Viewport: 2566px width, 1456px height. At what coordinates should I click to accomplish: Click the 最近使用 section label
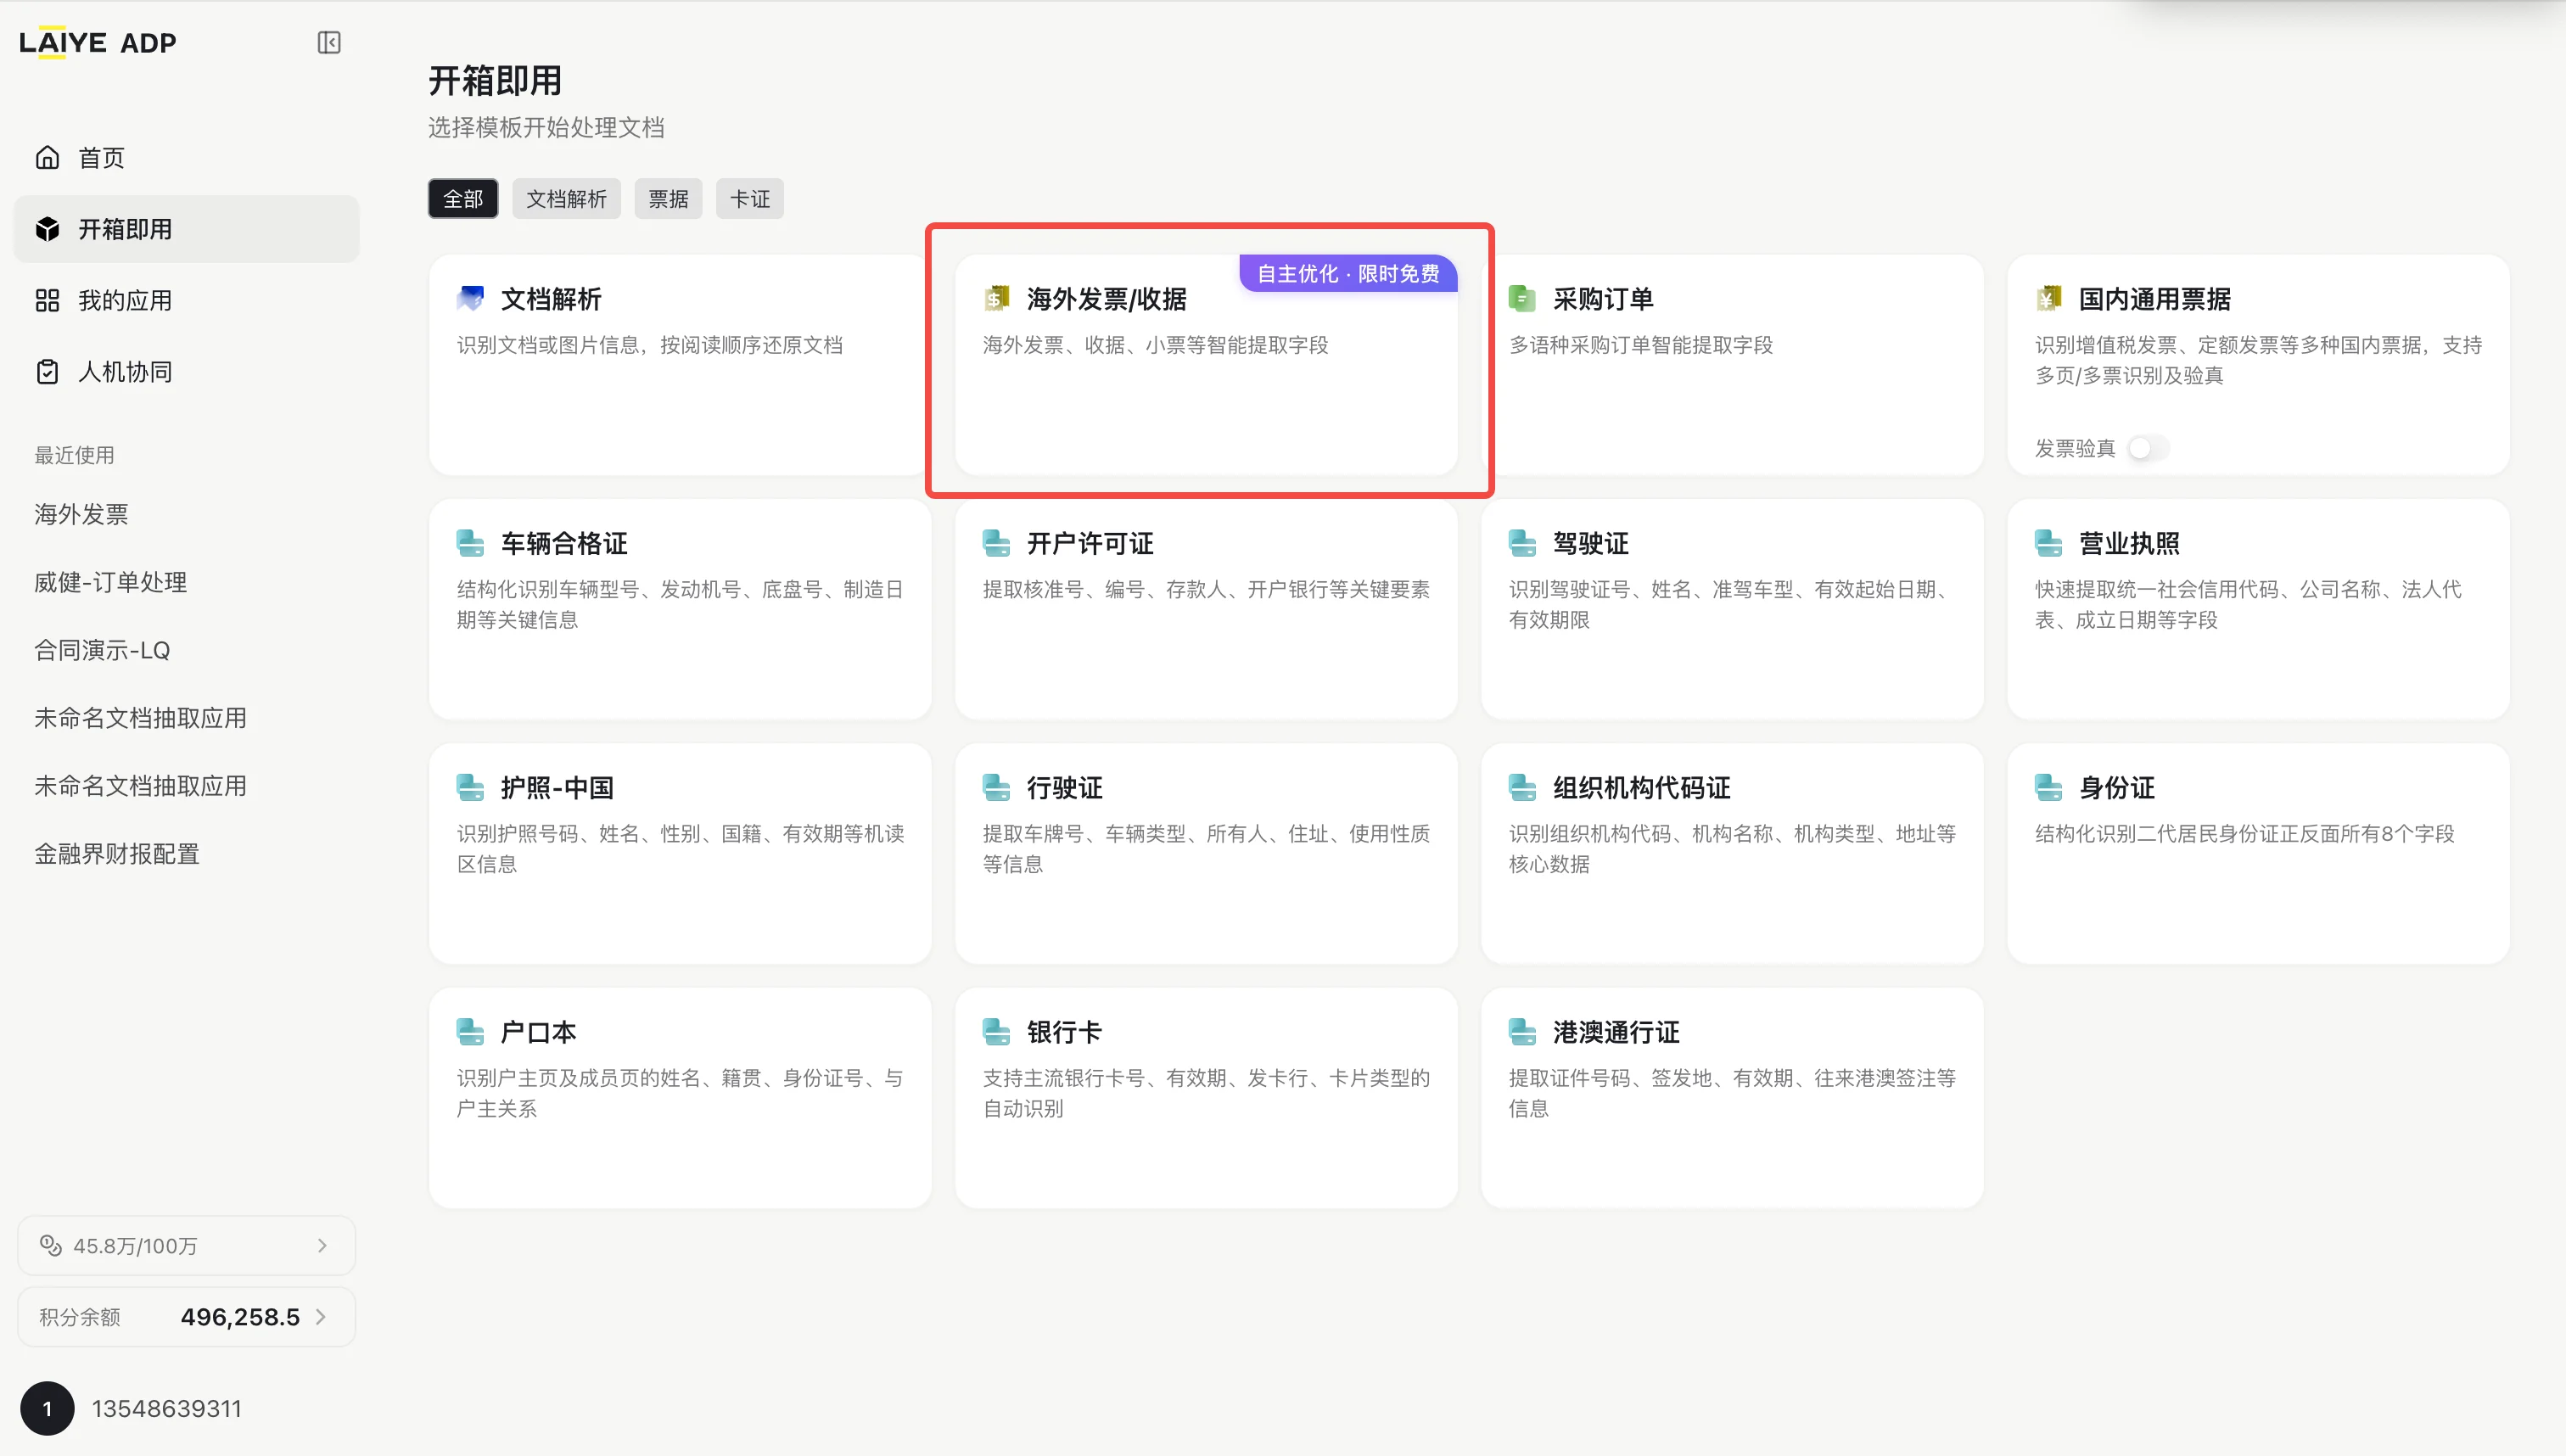[74, 455]
